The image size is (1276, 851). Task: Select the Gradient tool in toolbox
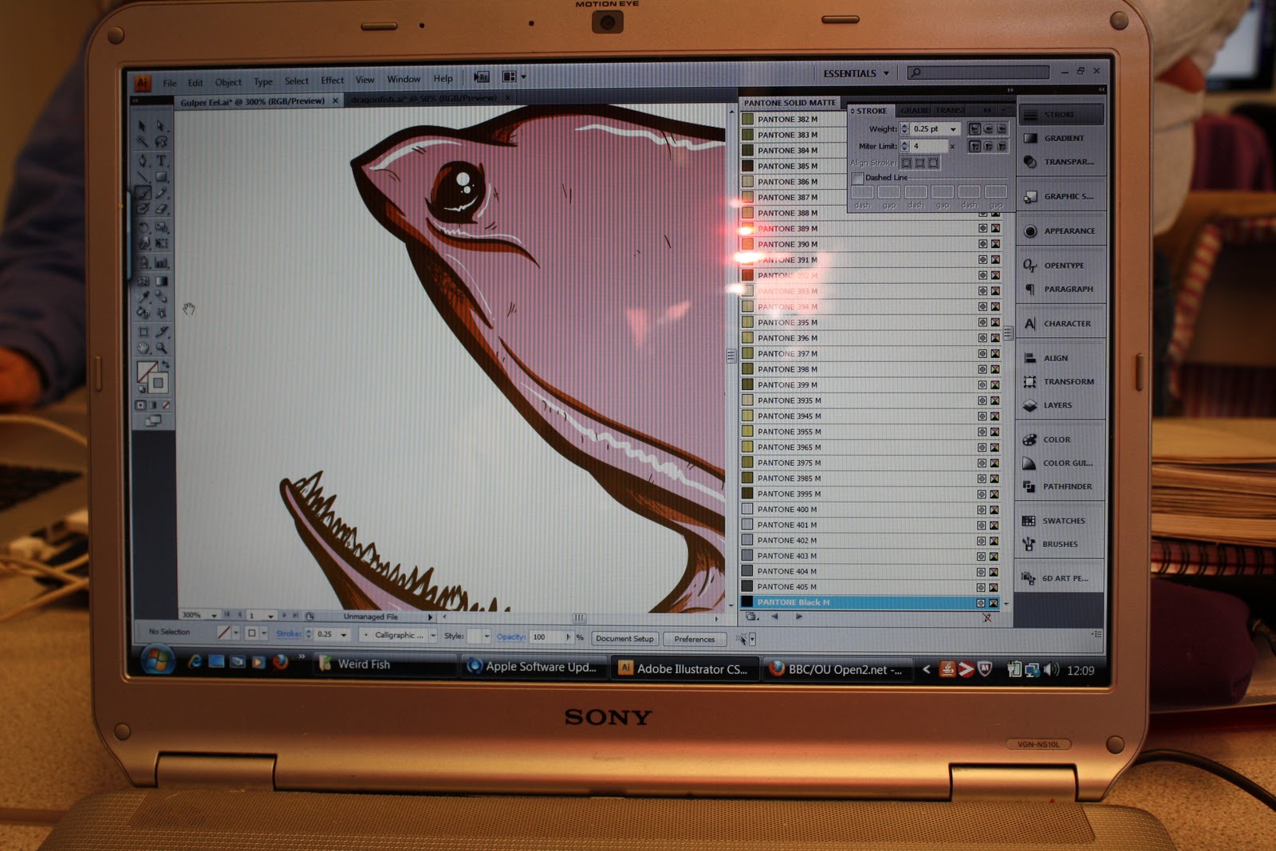tap(162, 281)
